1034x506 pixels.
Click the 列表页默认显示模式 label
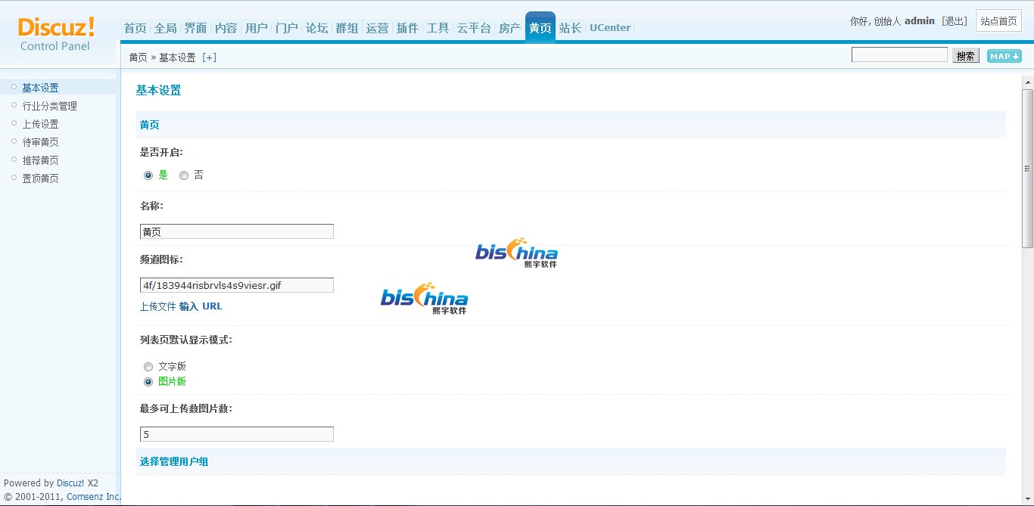[x=186, y=340]
